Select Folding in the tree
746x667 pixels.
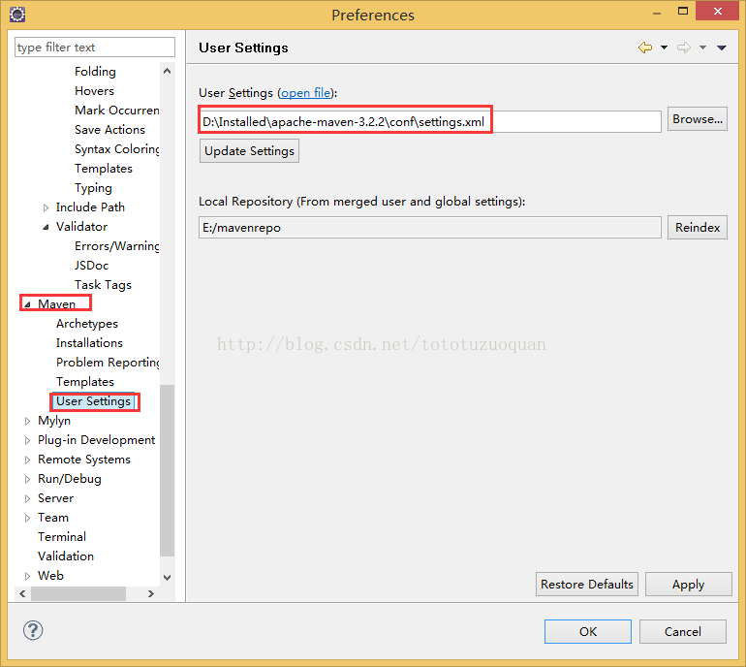pos(95,72)
